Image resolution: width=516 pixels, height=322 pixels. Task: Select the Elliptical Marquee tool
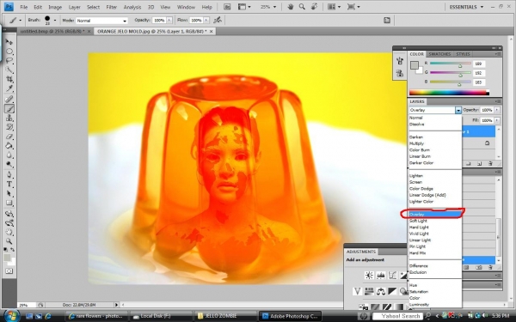tap(9, 52)
